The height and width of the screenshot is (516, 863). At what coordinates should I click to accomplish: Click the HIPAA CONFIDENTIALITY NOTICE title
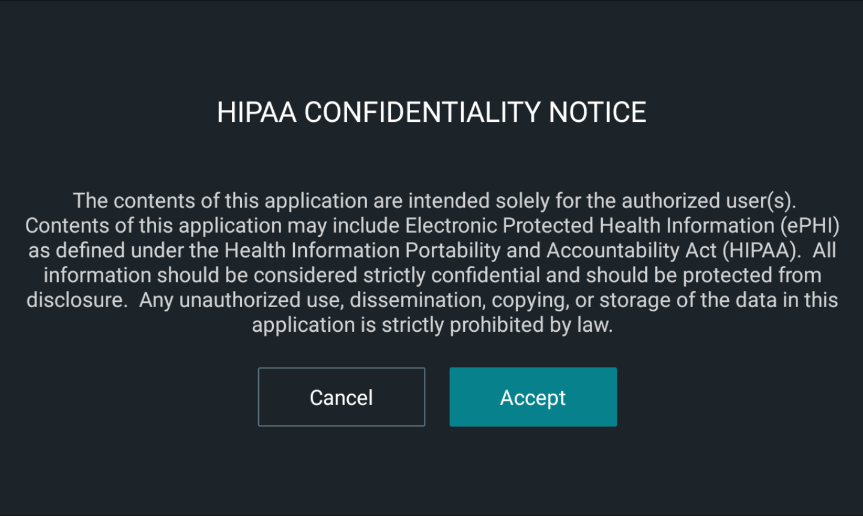(x=431, y=112)
